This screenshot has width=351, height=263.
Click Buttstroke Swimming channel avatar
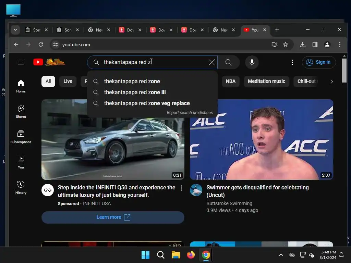tap(196, 190)
